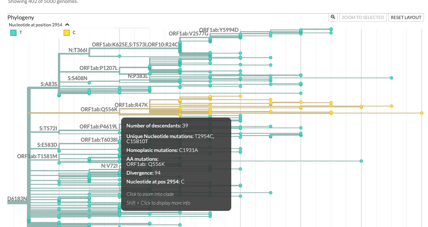The height and width of the screenshot is (227, 428).
Task: Toggle the yellow C legend swatch
Action: (x=66, y=33)
